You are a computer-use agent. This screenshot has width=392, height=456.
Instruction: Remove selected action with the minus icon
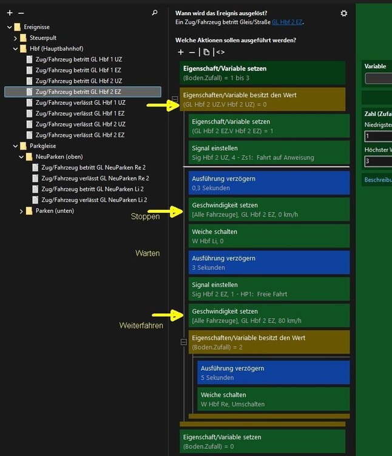point(192,52)
